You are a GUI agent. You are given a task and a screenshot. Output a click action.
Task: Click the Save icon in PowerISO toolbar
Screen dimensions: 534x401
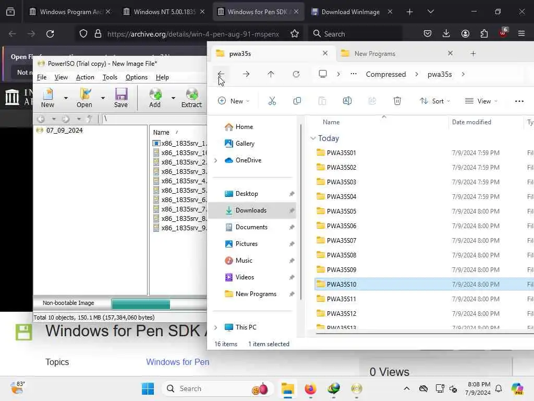[121, 98]
